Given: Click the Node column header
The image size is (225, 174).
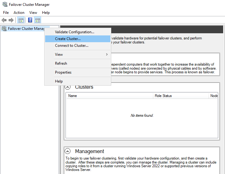Looking at the screenshot, I should point(213,96).
